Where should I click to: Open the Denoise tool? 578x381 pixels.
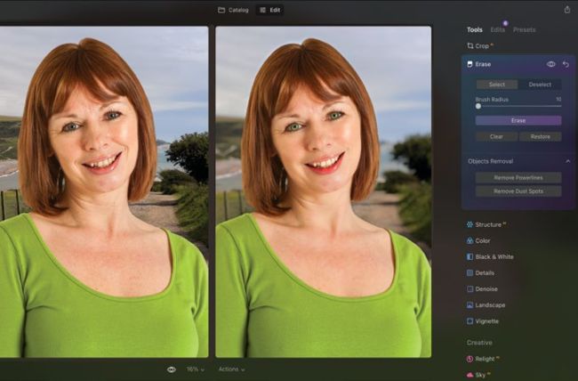coord(486,288)
